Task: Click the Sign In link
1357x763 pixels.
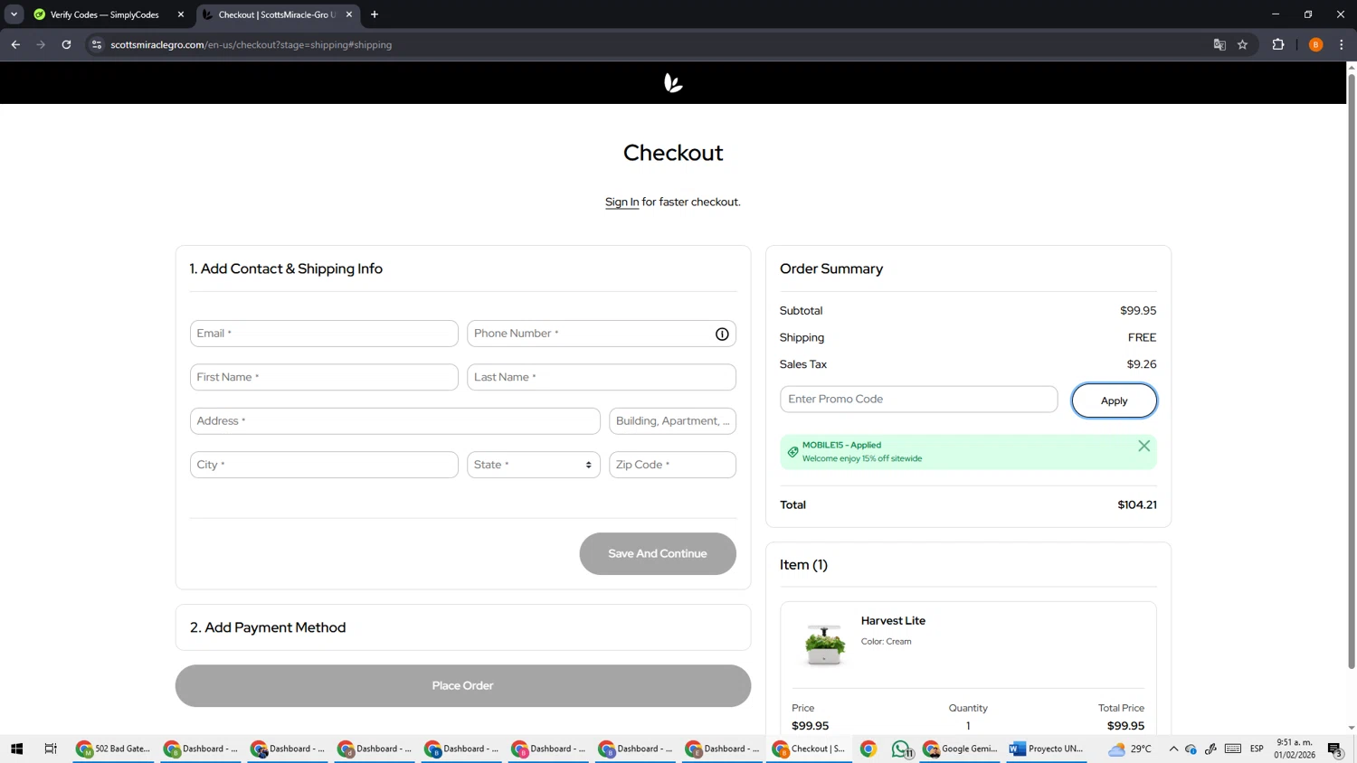Action: coord(622,202)
